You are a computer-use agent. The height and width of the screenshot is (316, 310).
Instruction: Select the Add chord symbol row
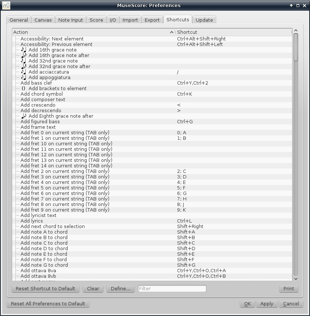tap(152, 94)
